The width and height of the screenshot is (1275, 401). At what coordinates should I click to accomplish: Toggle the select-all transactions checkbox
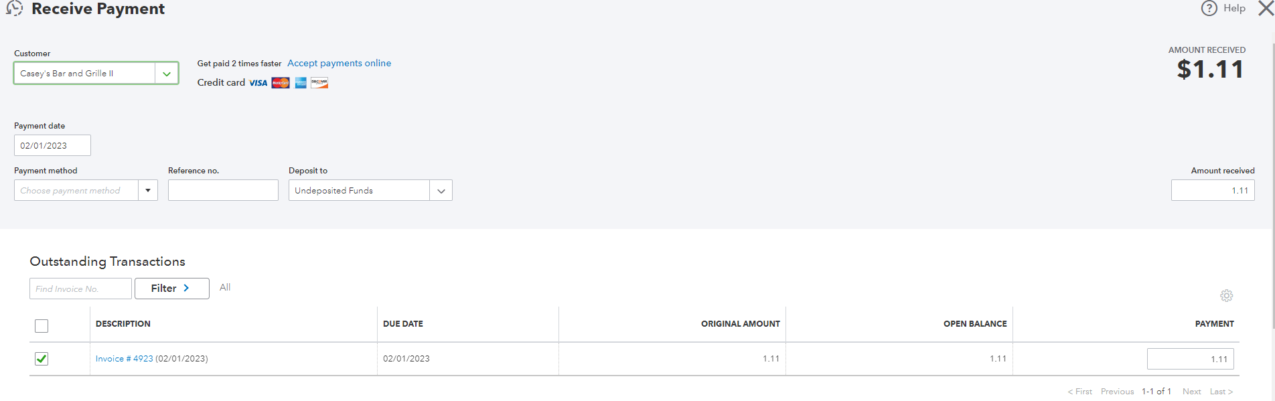42,326
